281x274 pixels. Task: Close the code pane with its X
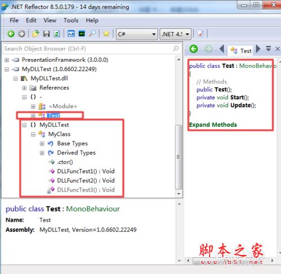(x=278, y=49)
